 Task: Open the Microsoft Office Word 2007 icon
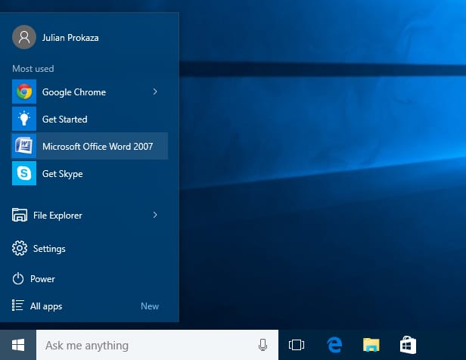tap(24, 146)
